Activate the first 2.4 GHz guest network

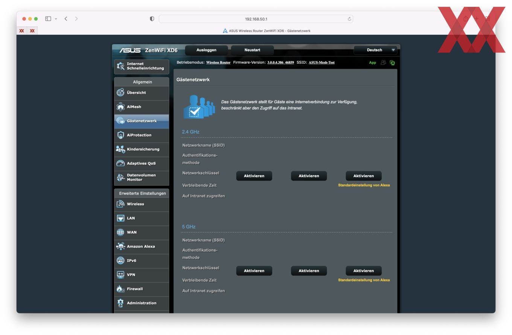pos(254,176)
